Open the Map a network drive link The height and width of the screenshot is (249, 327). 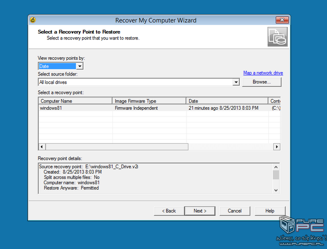pos(263,73)
